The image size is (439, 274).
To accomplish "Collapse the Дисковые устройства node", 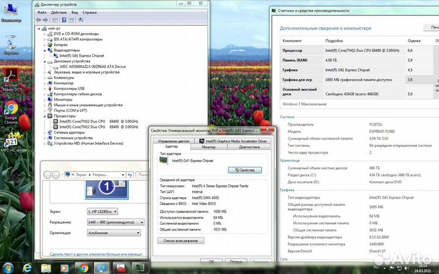I will 45,61.
